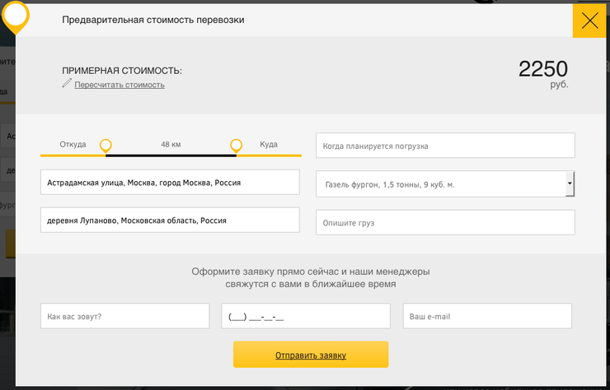610x390 pixels.
Task: Click the Куда destination pin marker
Action: (236, 146)
